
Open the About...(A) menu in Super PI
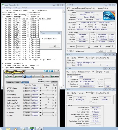[16, 8]
